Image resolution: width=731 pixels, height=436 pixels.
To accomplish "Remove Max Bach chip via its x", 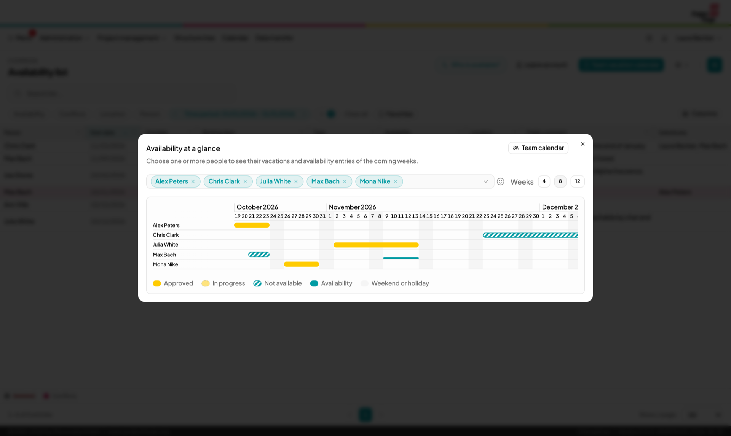I will tap(345, 181).
